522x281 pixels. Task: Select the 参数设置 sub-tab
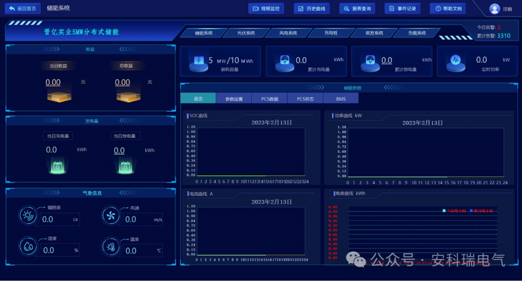coord(234,99)
